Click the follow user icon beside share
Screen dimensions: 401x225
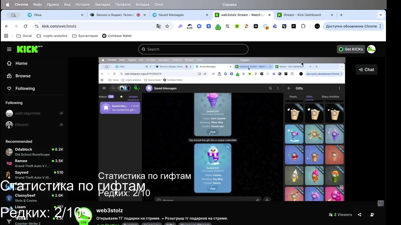coord(372,215)
